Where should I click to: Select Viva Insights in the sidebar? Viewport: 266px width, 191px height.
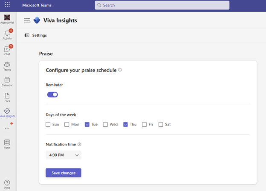click(7, 112)
